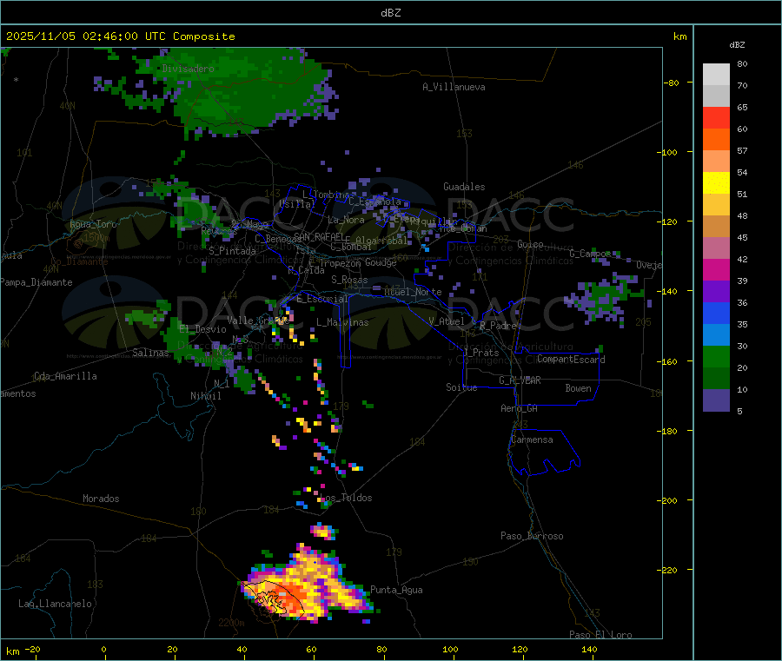
Task: Click the Carmensa map label
Action: (x=532, y=440)
